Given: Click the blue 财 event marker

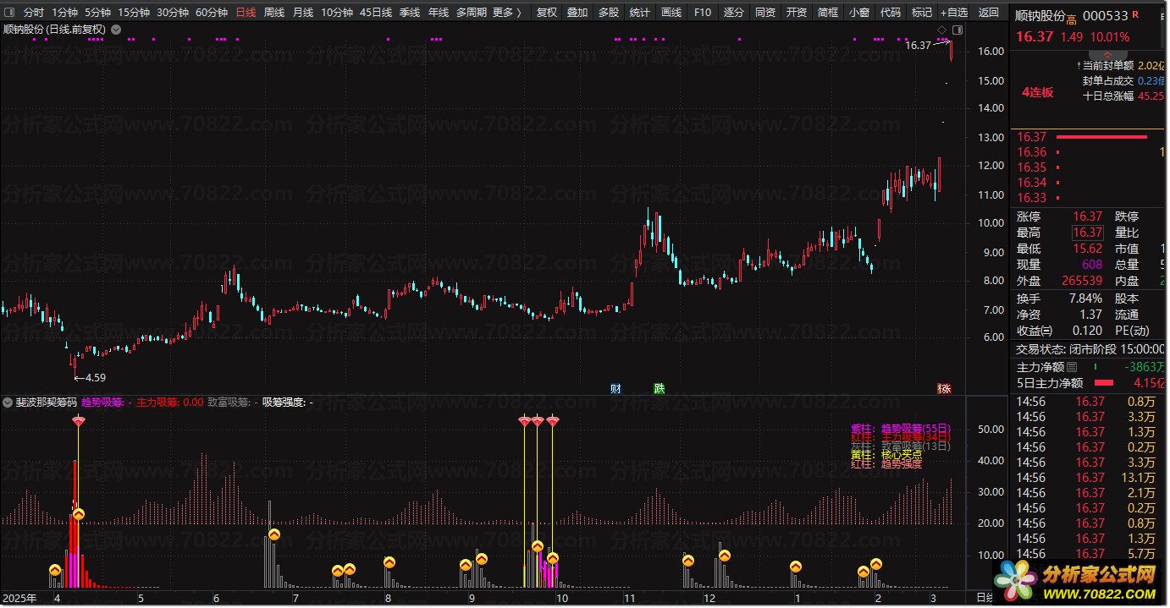Looking at the screenshot, I should (x=615, y=389).
